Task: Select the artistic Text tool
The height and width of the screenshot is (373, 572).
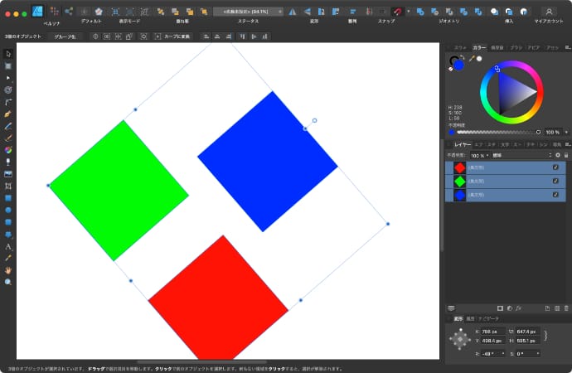Action: (x=8, y=246)
